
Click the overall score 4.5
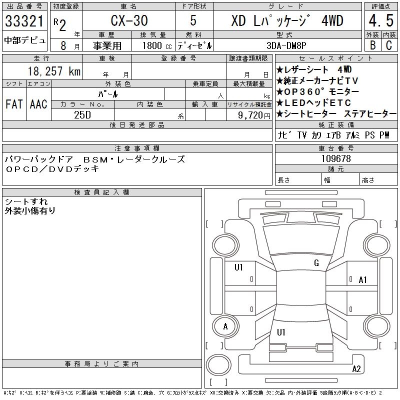pyautogui.click(x=381, y=20)
